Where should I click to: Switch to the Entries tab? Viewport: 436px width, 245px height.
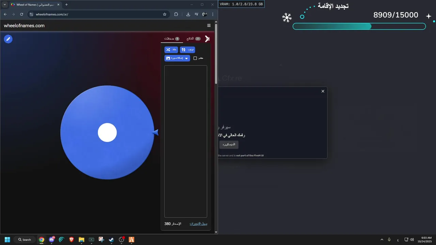point(172,39)
